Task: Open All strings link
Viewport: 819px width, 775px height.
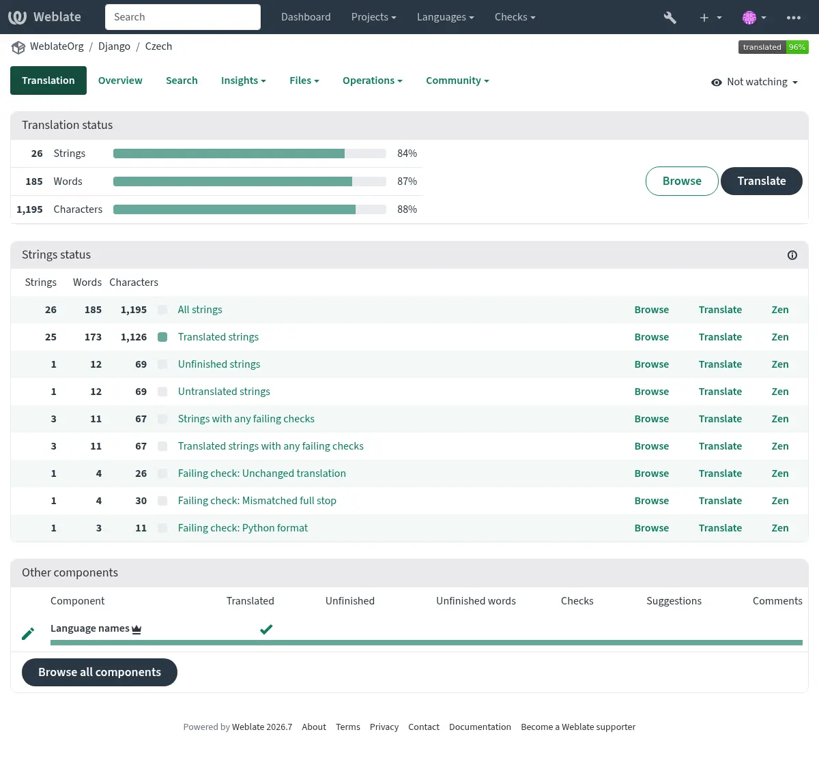Action: (200, 310)
